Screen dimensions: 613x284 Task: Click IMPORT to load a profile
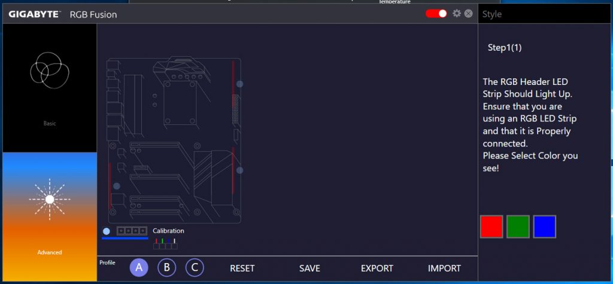coord(444,268)
